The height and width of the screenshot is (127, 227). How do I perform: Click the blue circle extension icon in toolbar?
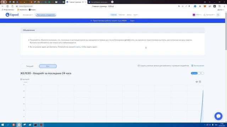[x=195, y=6]
